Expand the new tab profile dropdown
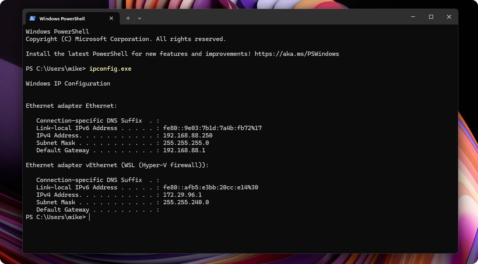Image resolution: width=478 pixels, height=264 pixels. (x=140, y=18)
